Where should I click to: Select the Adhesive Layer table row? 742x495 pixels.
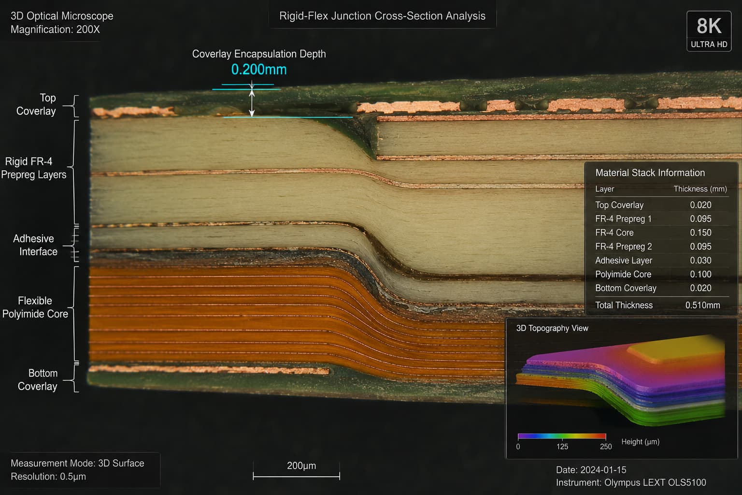point(661,261)
